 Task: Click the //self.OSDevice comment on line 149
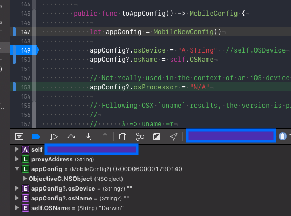pos(255,50)
